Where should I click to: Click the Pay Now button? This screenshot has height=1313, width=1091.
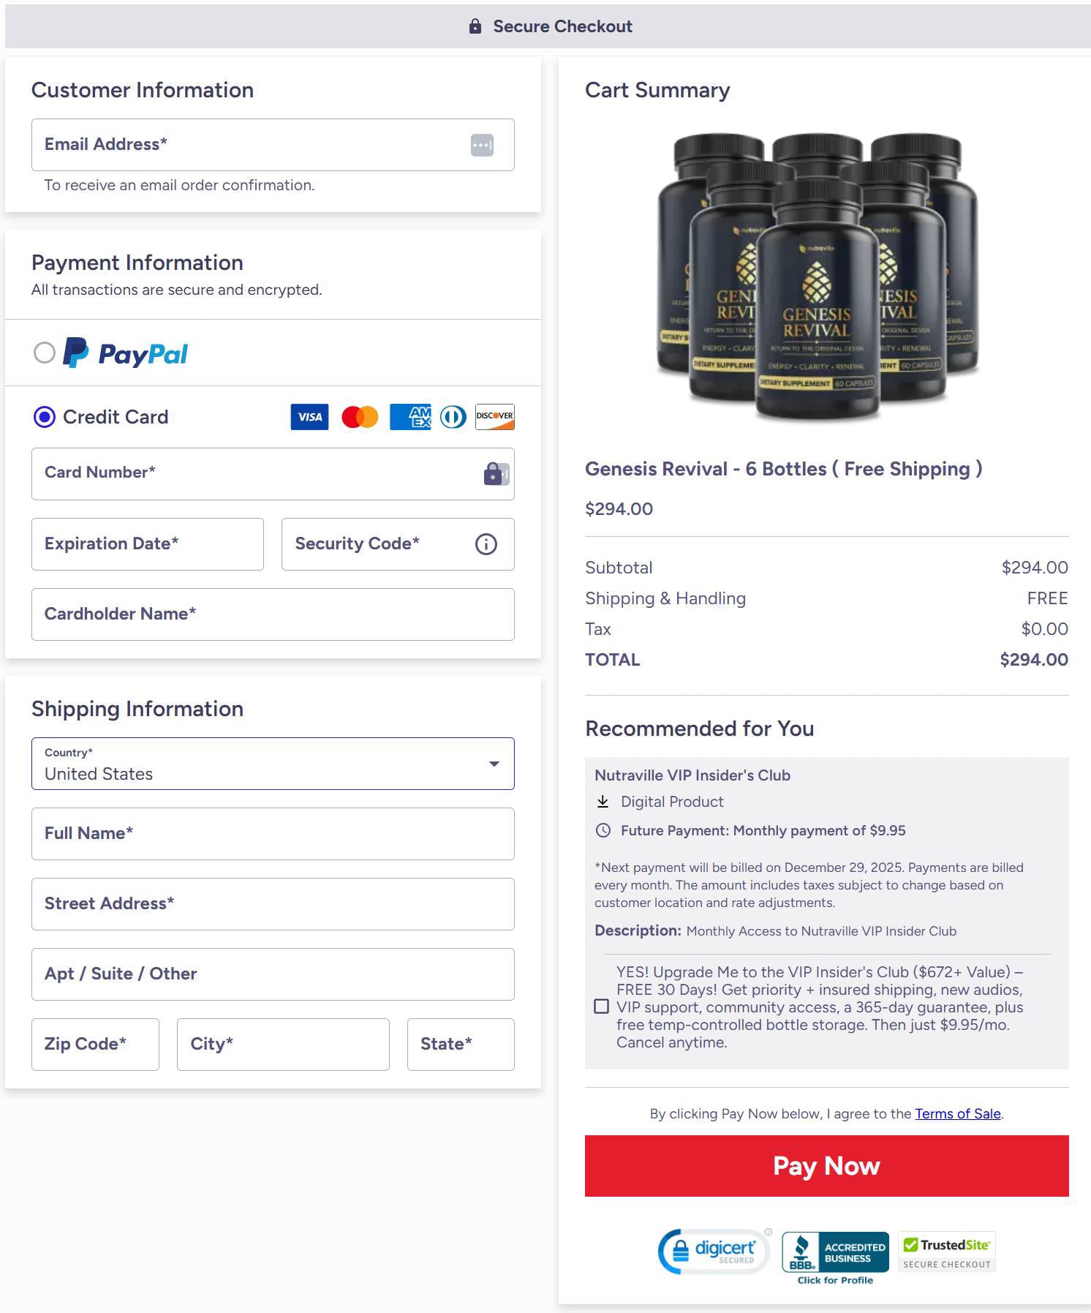pyautogui.click(x=827, y=1166)
